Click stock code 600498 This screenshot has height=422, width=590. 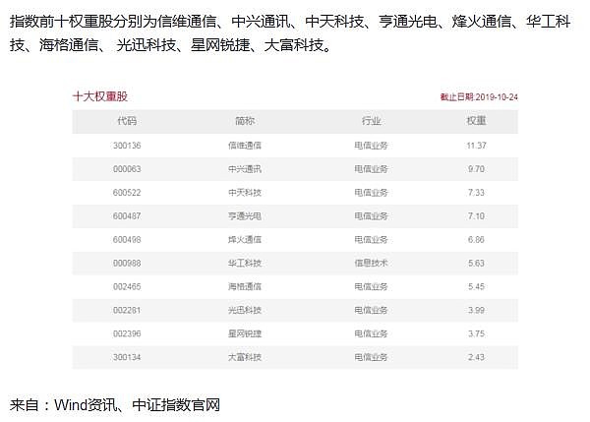tap(127, 240)
